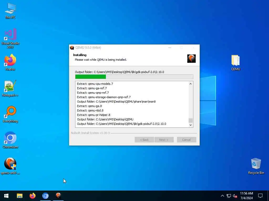269x201 pixels.
Task: Click Chromium icon in taskbar
Action: coord(45,196)
